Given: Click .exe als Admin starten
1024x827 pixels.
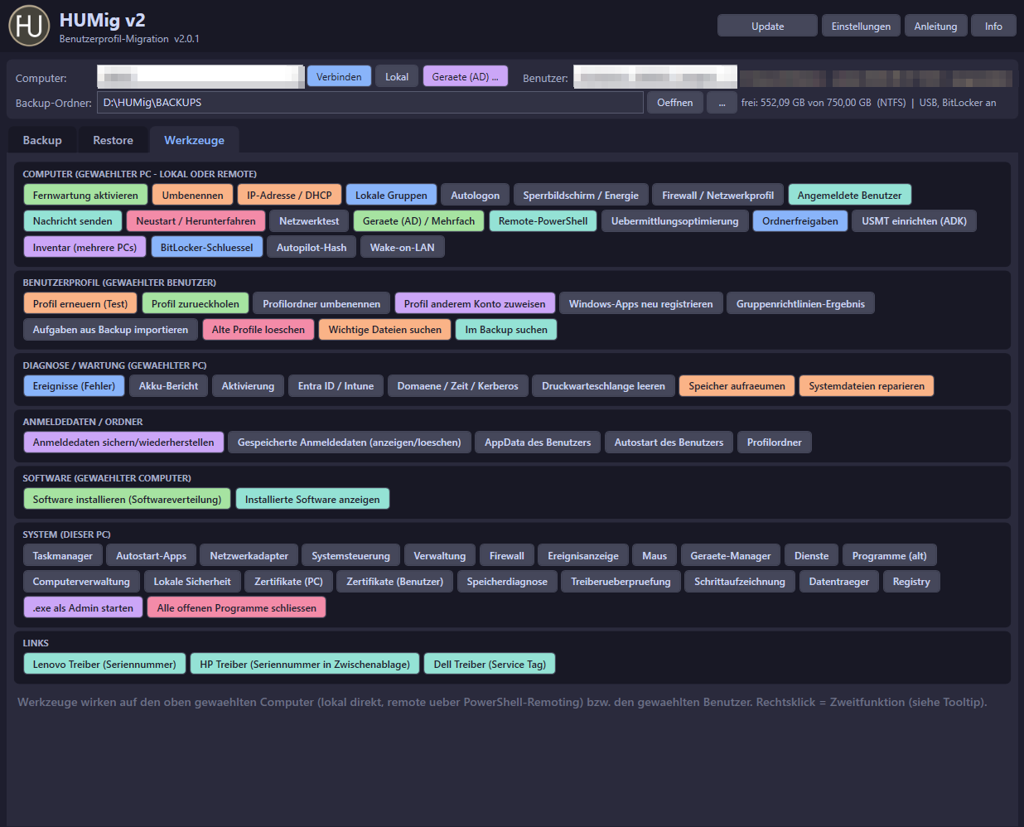Looking at the screenshot, I should click(x=83, y=608).
